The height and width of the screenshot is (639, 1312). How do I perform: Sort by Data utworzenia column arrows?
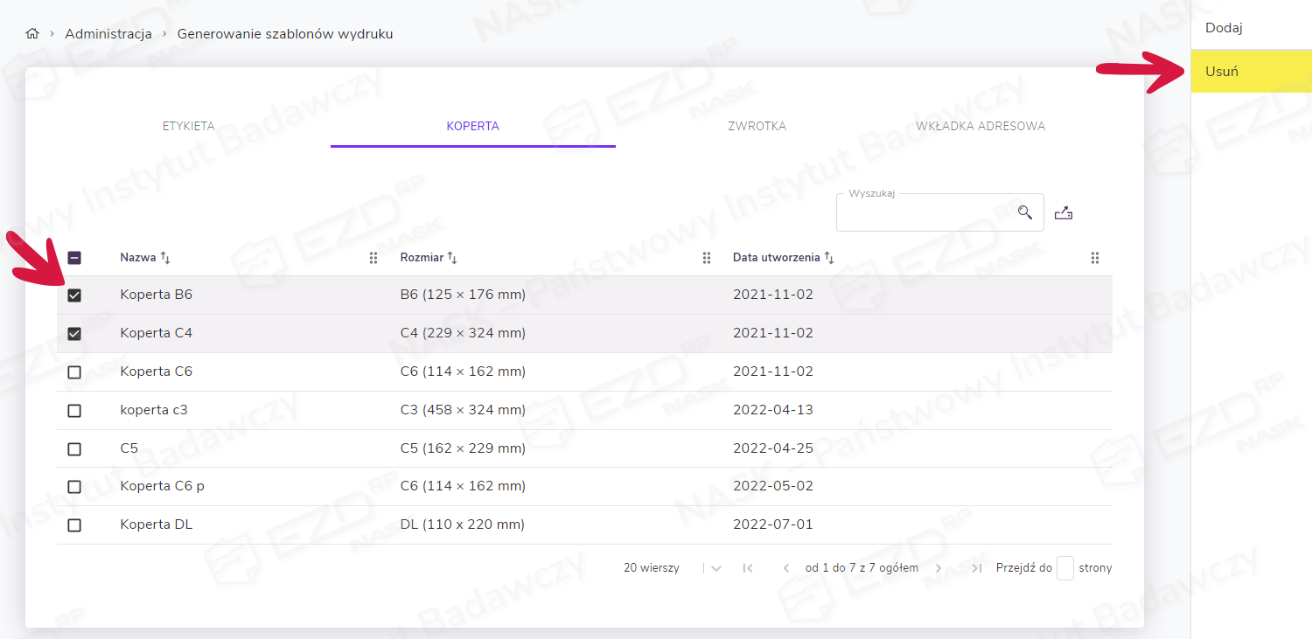point(829,258)
